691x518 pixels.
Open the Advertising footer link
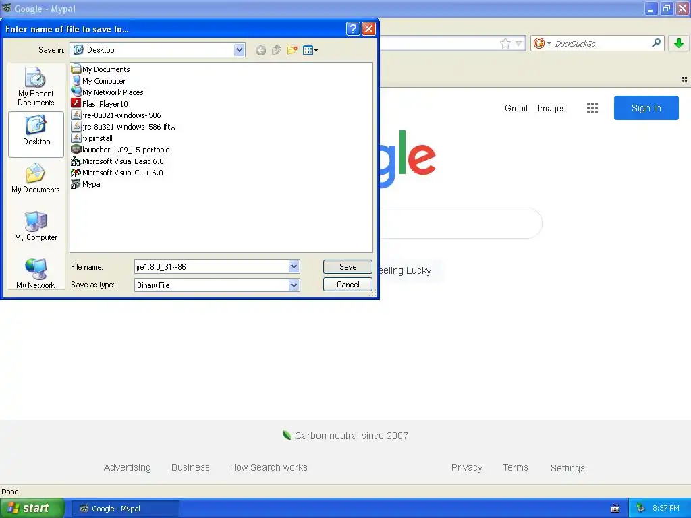128,468
